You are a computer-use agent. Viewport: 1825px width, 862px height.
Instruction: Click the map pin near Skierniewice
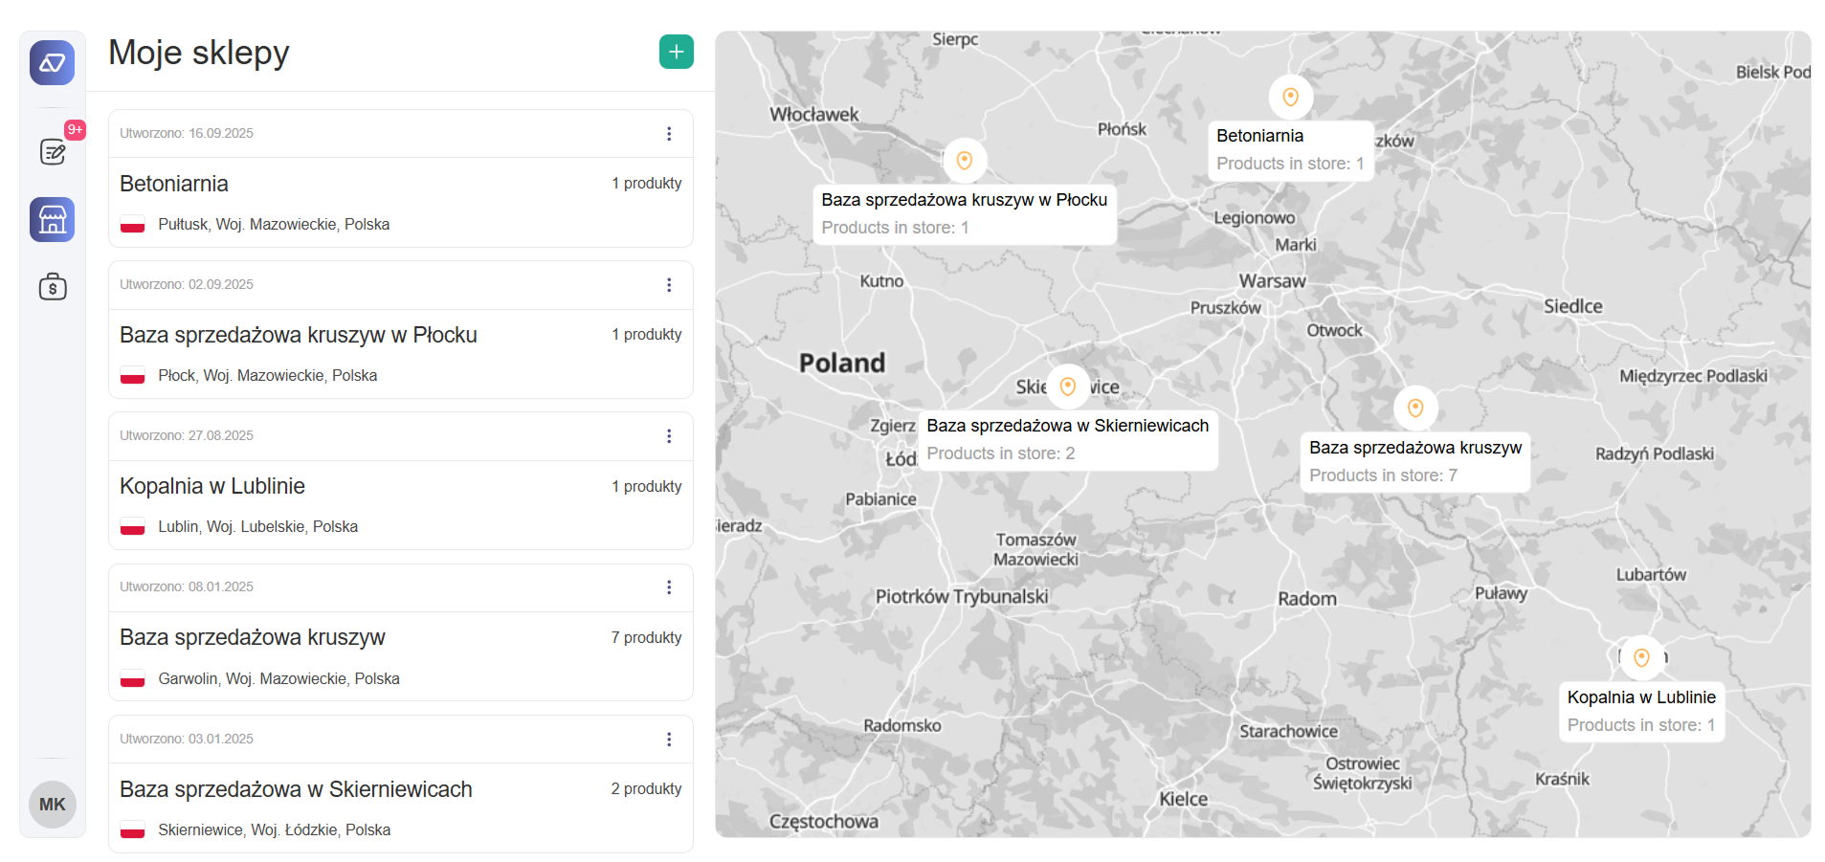(x=1068, y=387)
